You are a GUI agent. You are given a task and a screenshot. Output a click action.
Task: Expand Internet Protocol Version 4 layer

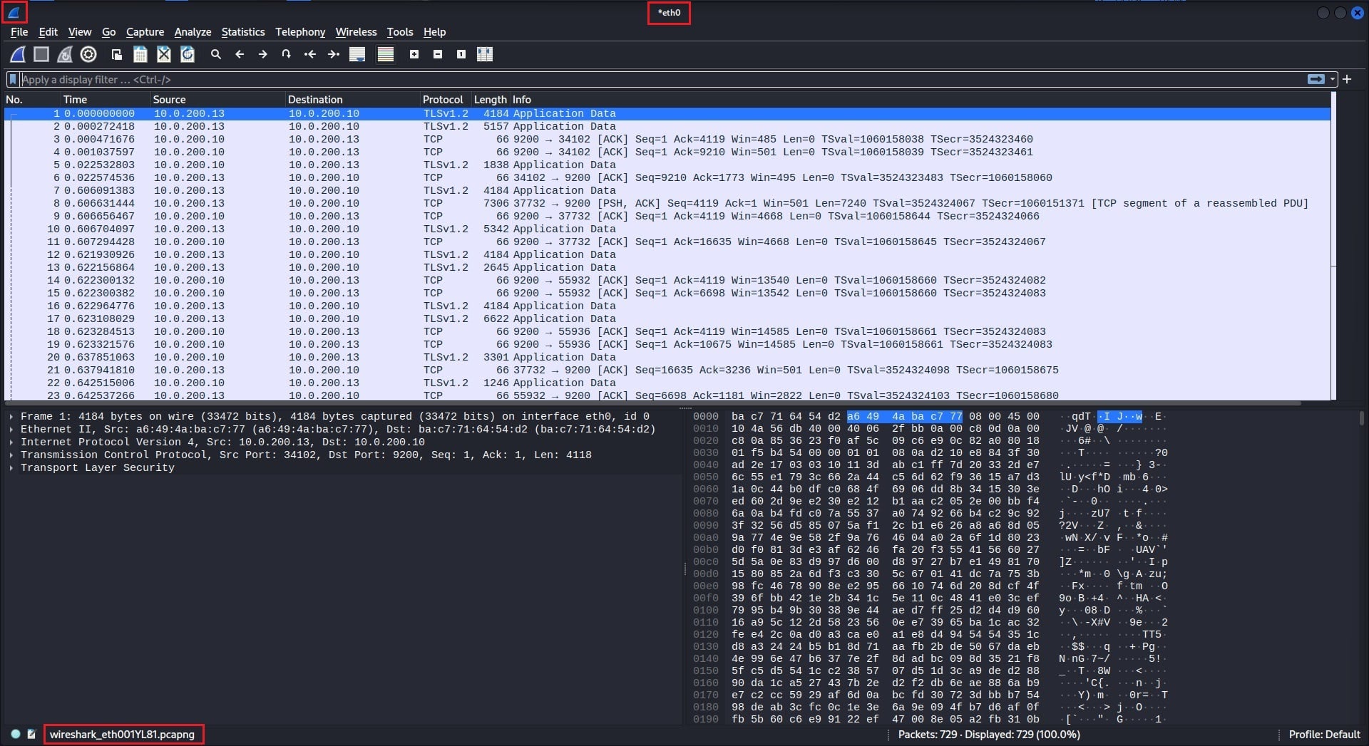pyautogui.click(x=11, y=442)
